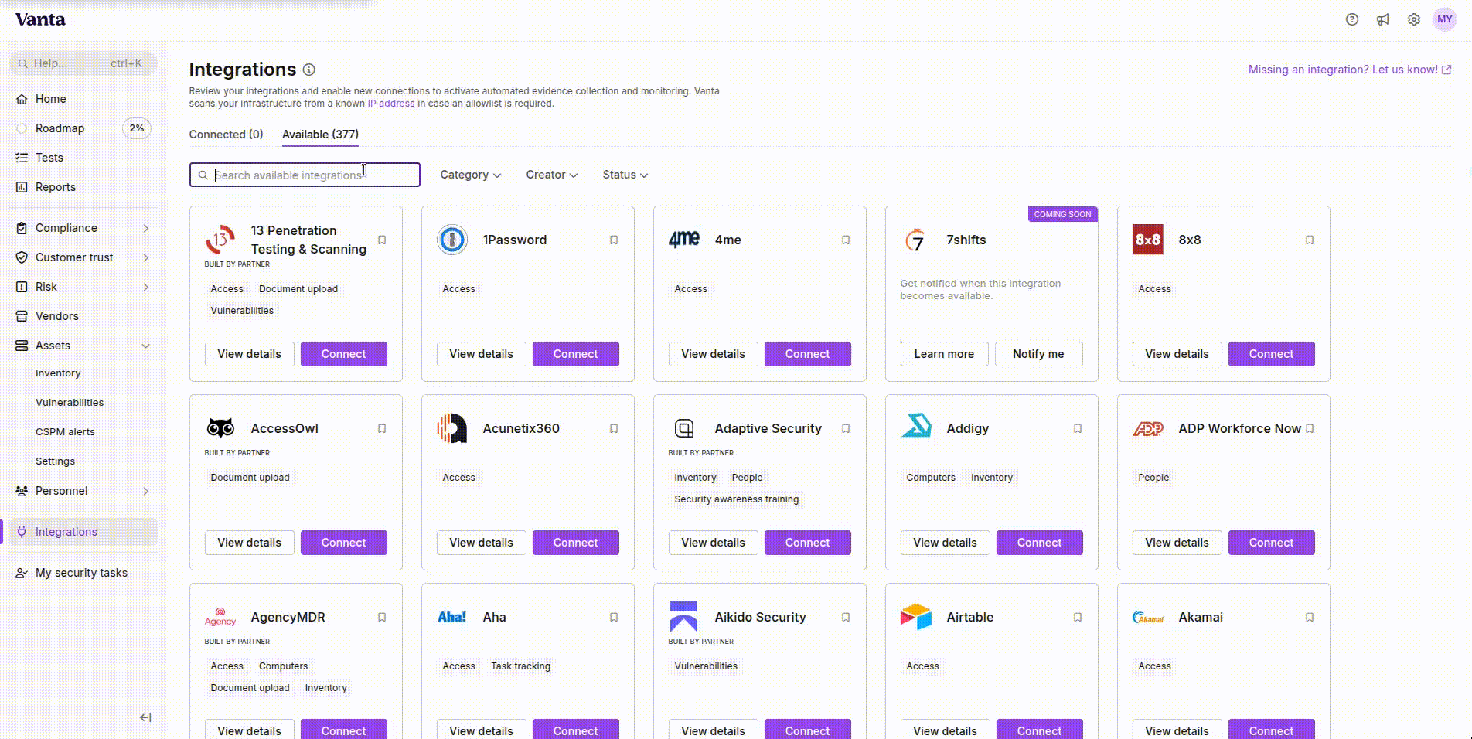
Task: Click the Search available integrations field
Action: click(x=305, y=175)
